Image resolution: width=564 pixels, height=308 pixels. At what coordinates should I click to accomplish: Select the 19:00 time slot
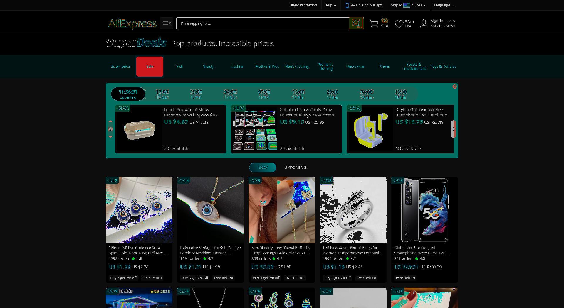(196, 94)
